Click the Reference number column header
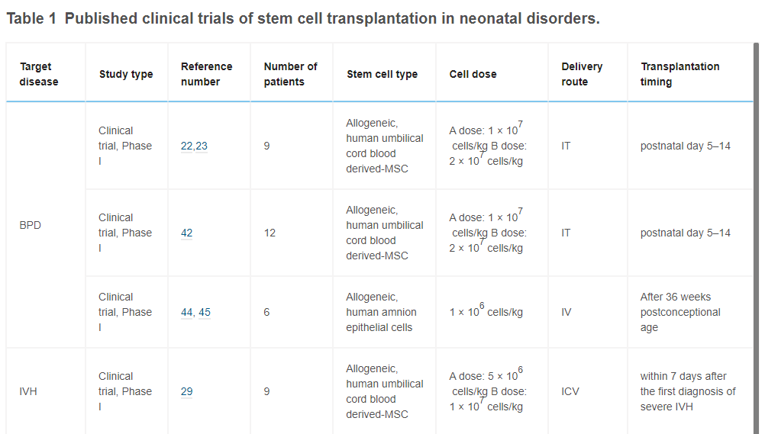This screenshot has width=765, height=434. tap(206, 74)
